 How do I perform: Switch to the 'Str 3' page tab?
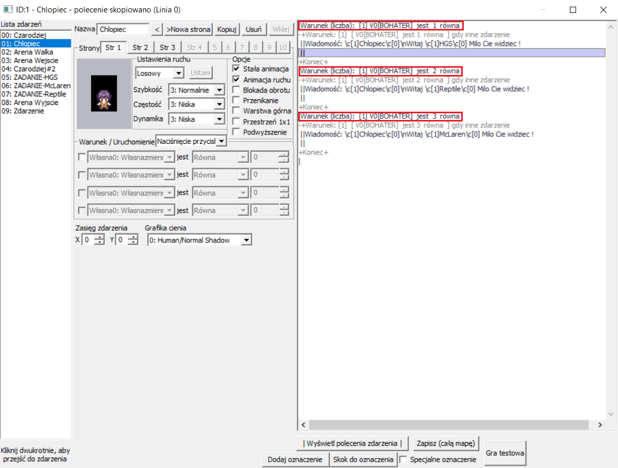coord(167,48)
